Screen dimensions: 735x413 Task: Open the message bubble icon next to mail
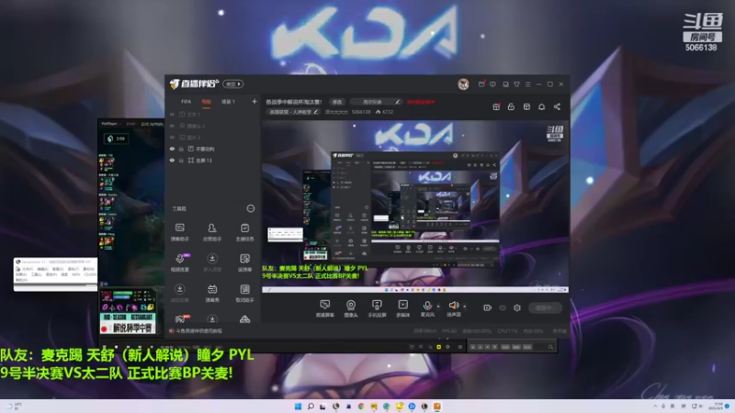(492, 84)
